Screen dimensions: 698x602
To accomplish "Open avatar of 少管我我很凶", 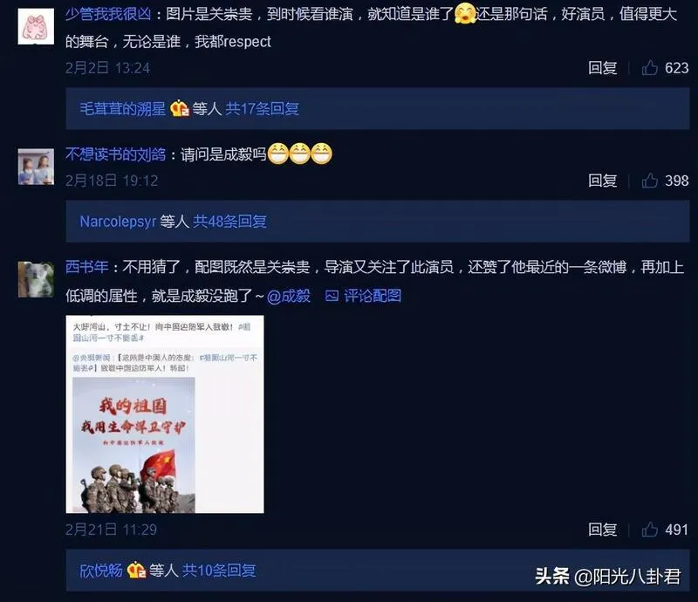I will (x=36, y=26).
